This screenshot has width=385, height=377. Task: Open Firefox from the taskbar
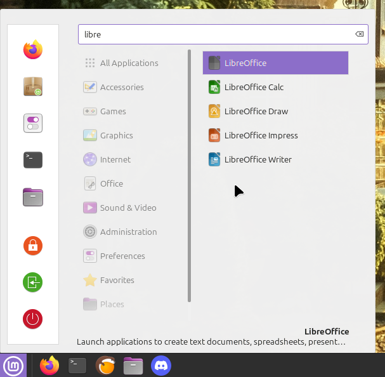click(x=49, y=366)
